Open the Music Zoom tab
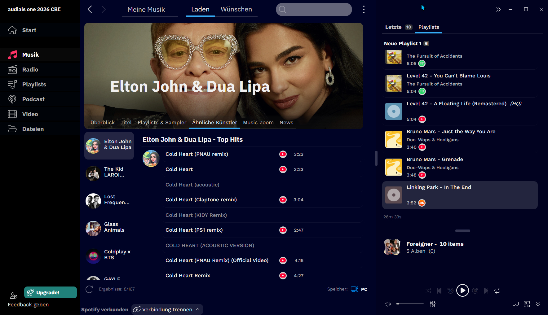Screen dimensions: 548x315 click(258, 122)
